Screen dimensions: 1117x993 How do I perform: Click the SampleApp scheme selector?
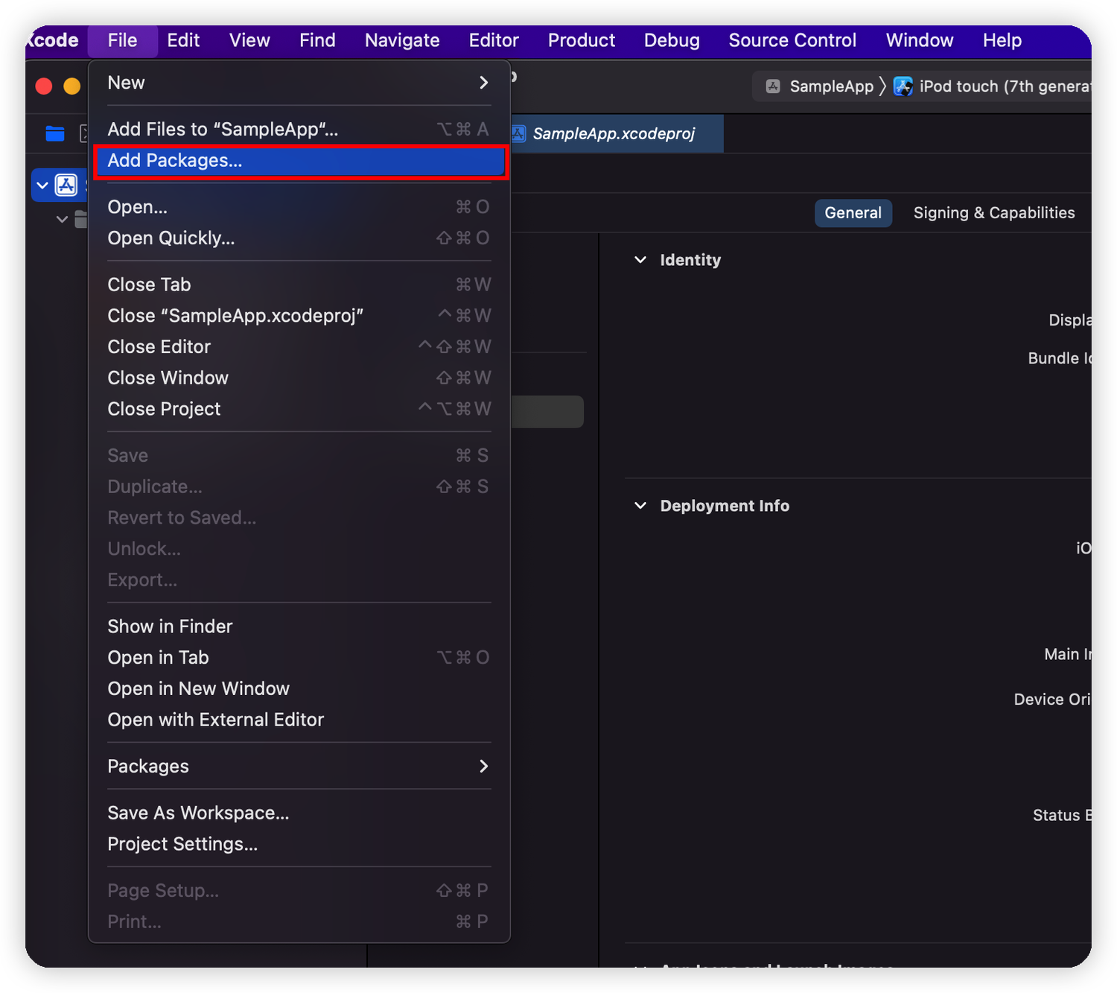(820, 86)
